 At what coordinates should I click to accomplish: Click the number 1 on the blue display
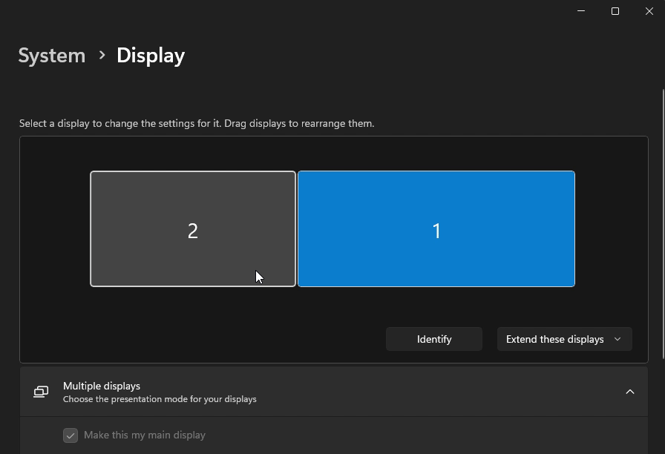pos(436,231)
